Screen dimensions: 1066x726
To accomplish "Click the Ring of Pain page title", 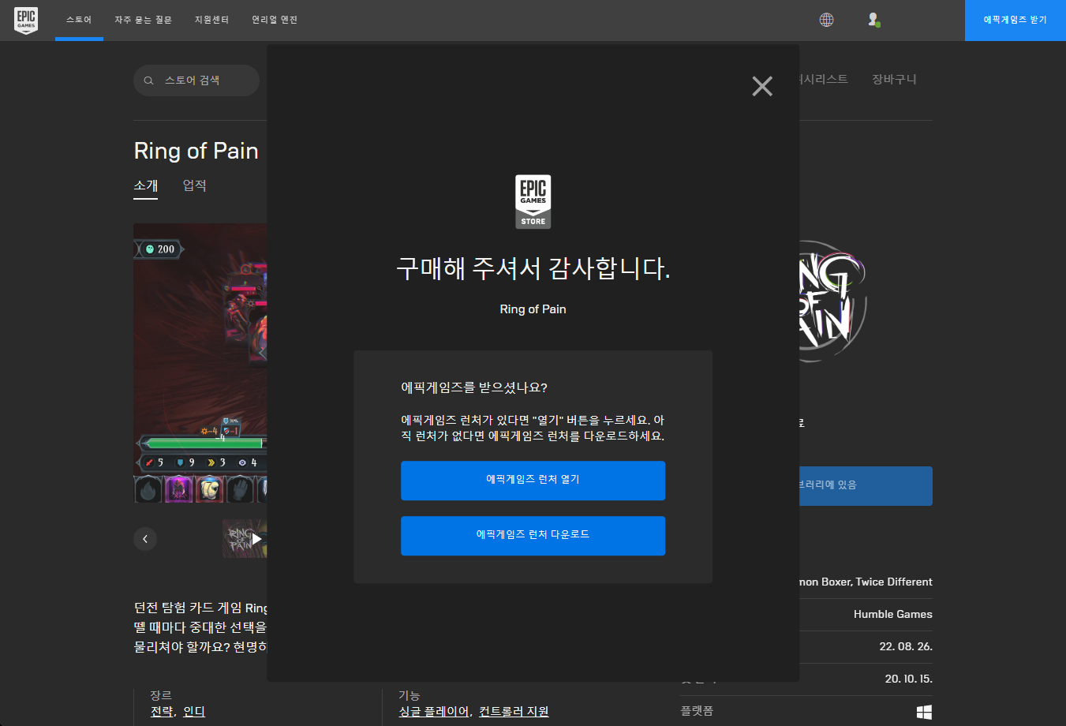I will click(196, 151).
